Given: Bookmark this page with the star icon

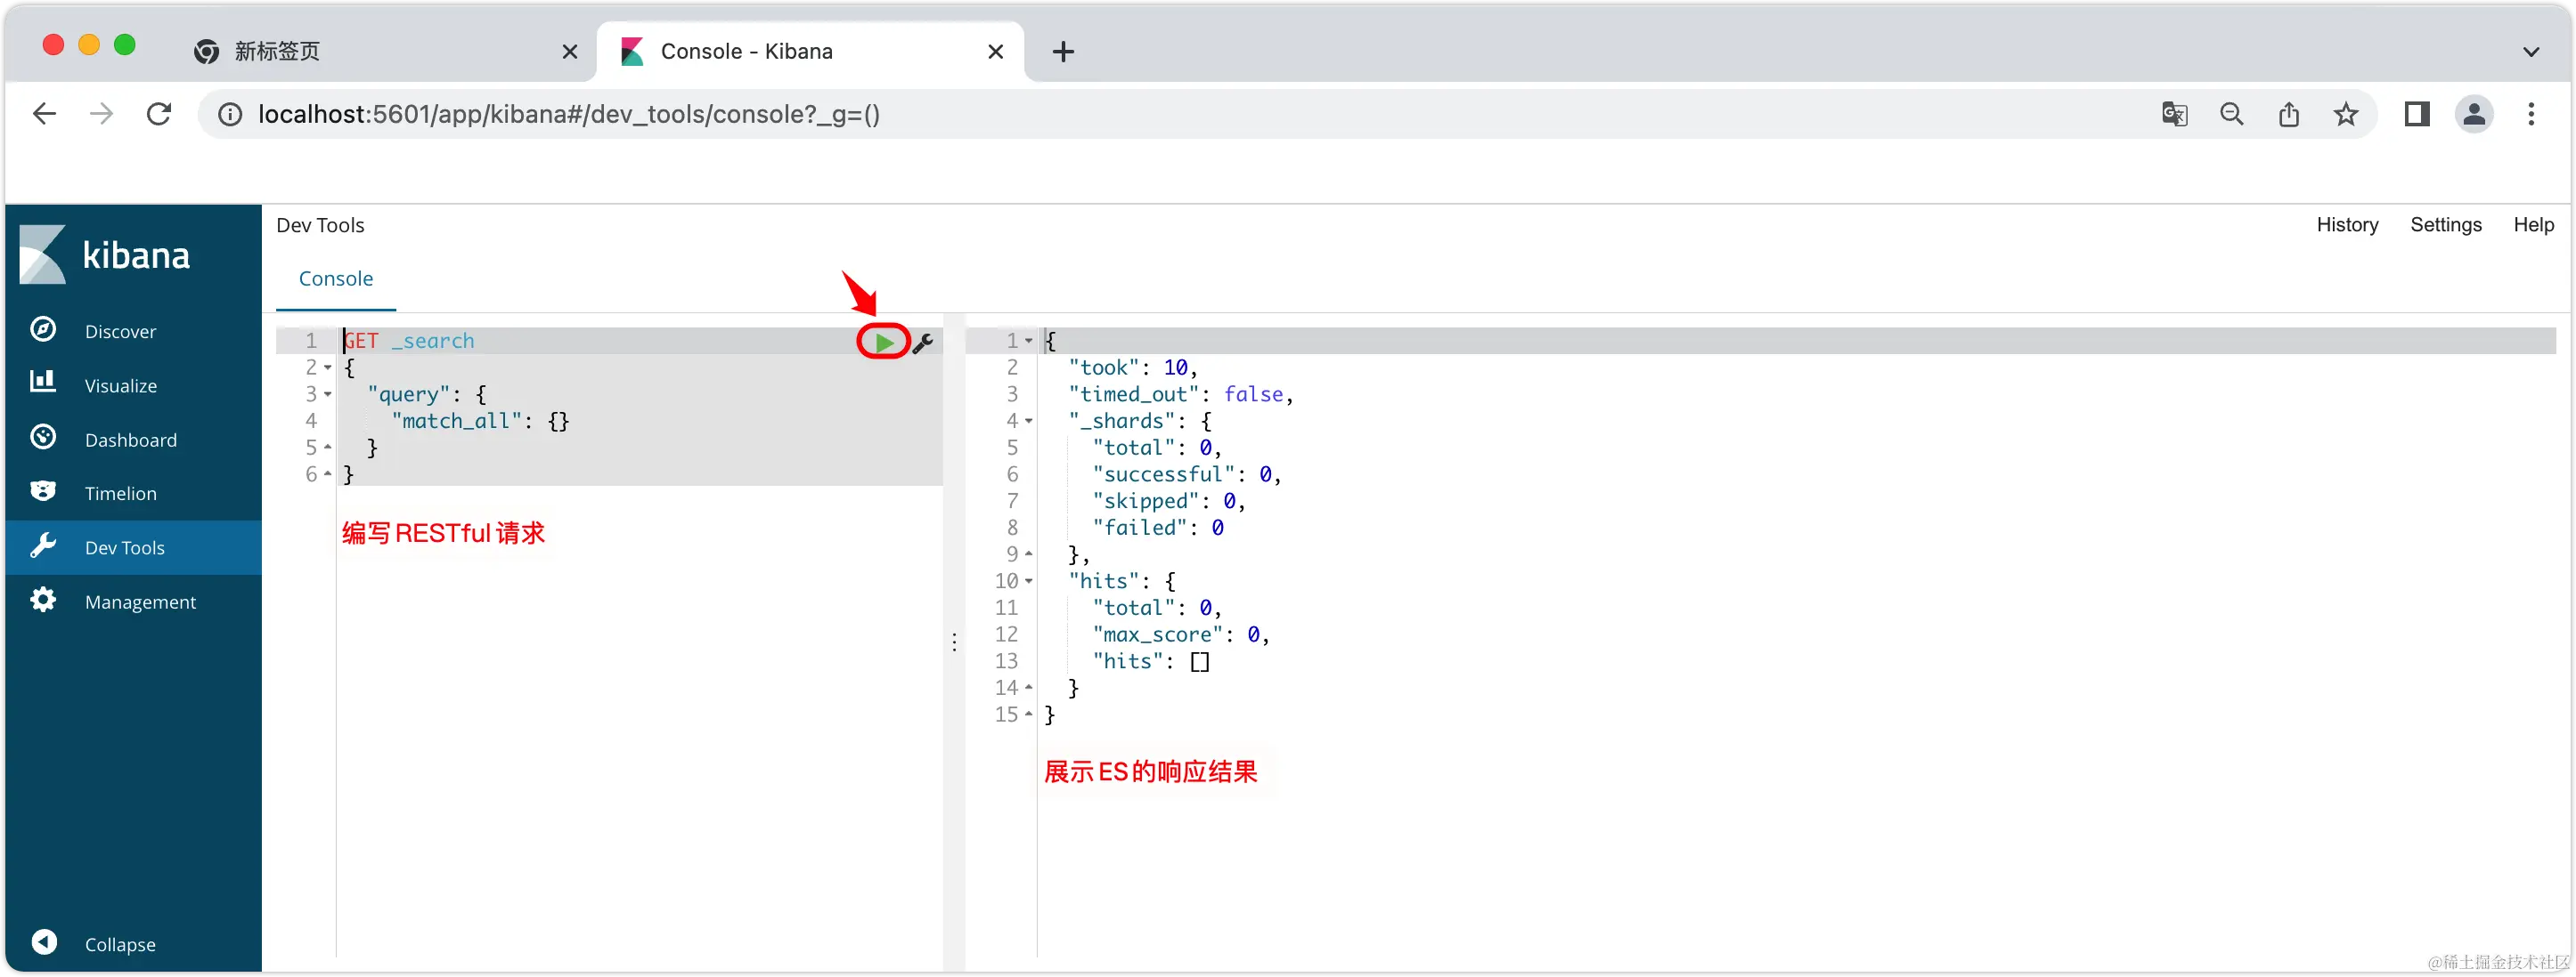Looking at the screenshot, I should click(x=2345, y=114).
